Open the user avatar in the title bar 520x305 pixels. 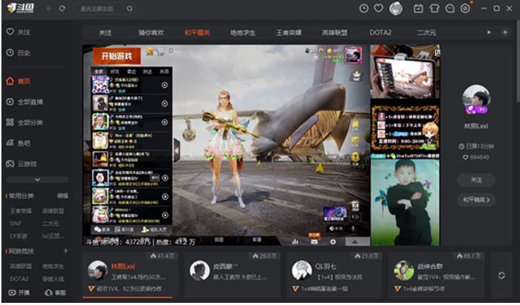tap(396, 8)
